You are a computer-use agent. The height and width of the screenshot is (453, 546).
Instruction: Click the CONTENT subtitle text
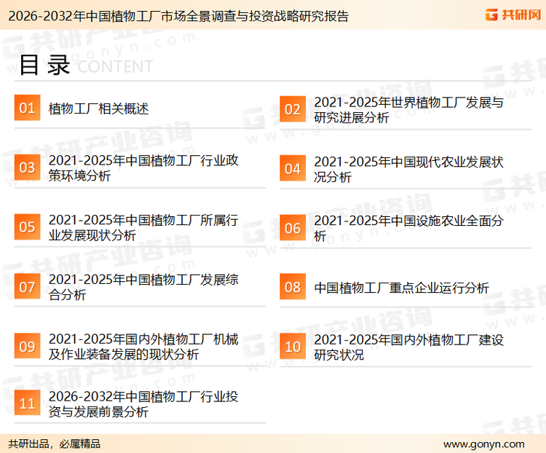pyautogui.click(x=115, y=66)
